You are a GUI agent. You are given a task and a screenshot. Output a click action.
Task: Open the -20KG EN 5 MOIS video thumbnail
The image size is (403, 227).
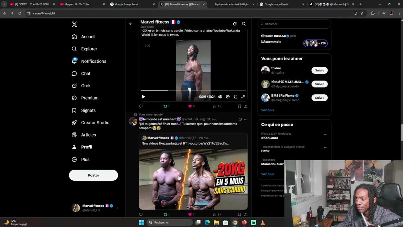click(x=193, y=179)
